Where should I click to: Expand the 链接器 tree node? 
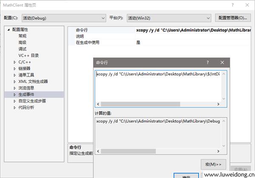(15, 69)
